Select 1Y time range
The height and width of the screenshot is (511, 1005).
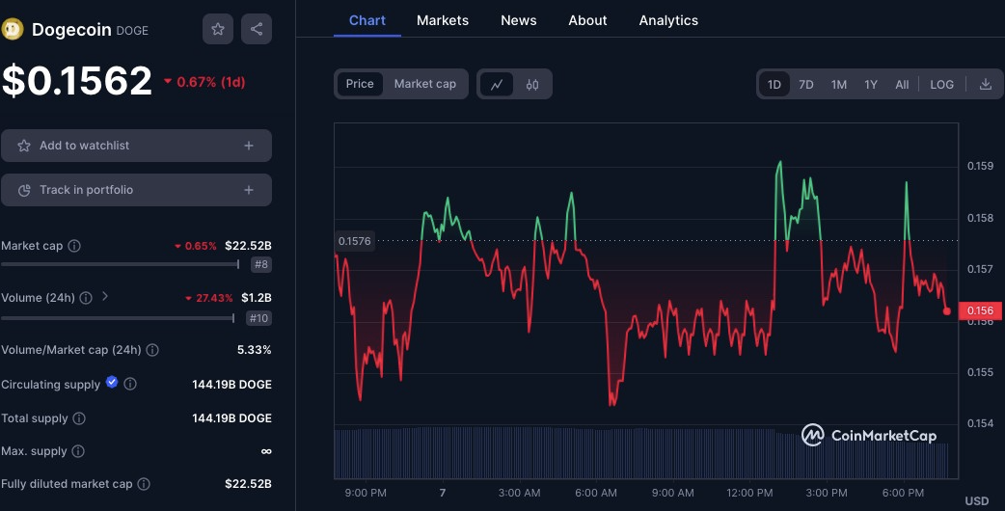[x=870, y=85]
